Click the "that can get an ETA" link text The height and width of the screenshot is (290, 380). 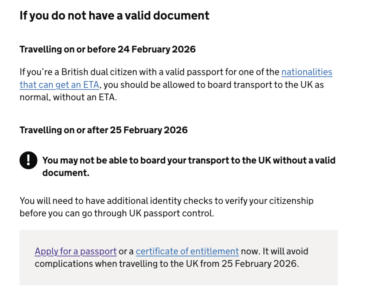point(59,85)
